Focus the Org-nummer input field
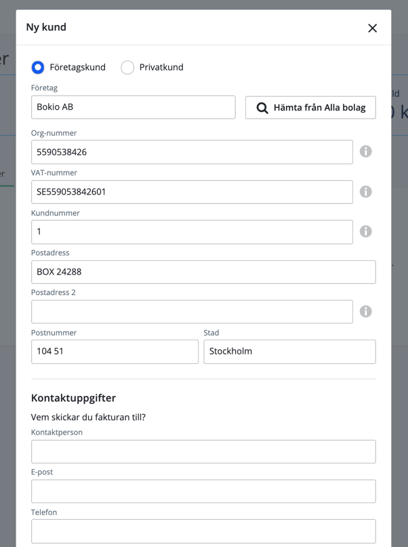Image resolution: width=408 pixels, height=547 pixels. click(192, 152)
